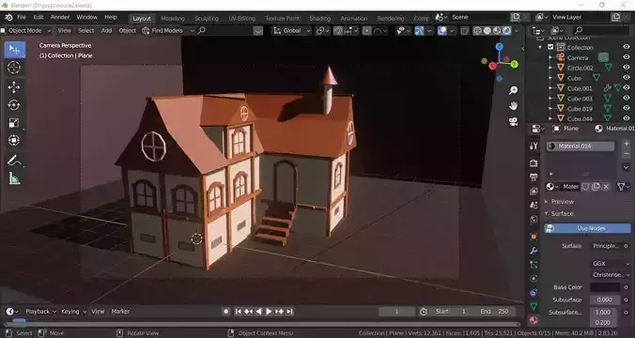Screen dimensions: 635x338
Task: Open the Object properties tab
Action: [x=534, y=237]
